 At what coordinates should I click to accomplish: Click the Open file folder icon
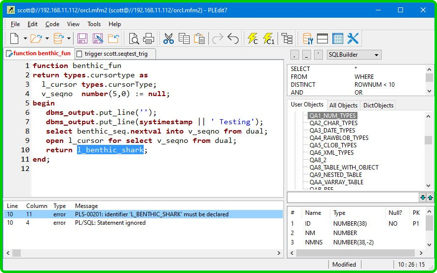[36, 38]
